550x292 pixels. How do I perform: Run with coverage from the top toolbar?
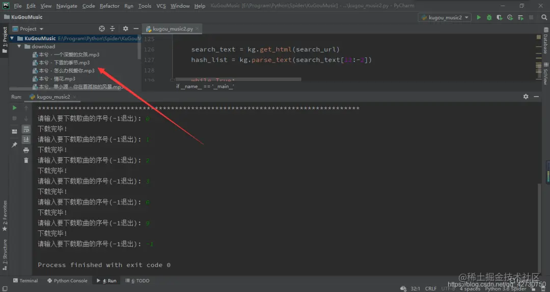coord(500,17)
